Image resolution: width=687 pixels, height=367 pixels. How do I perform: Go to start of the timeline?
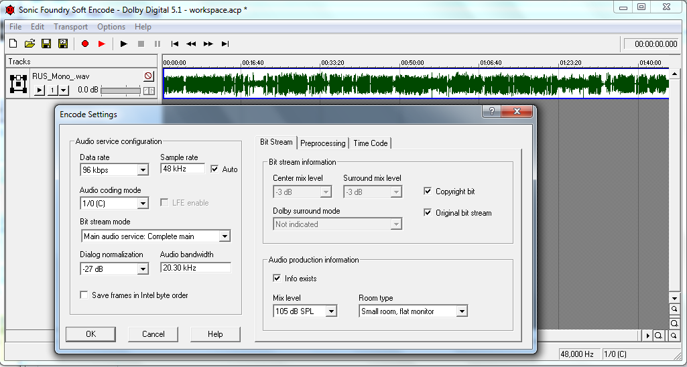tap(175, 44)
